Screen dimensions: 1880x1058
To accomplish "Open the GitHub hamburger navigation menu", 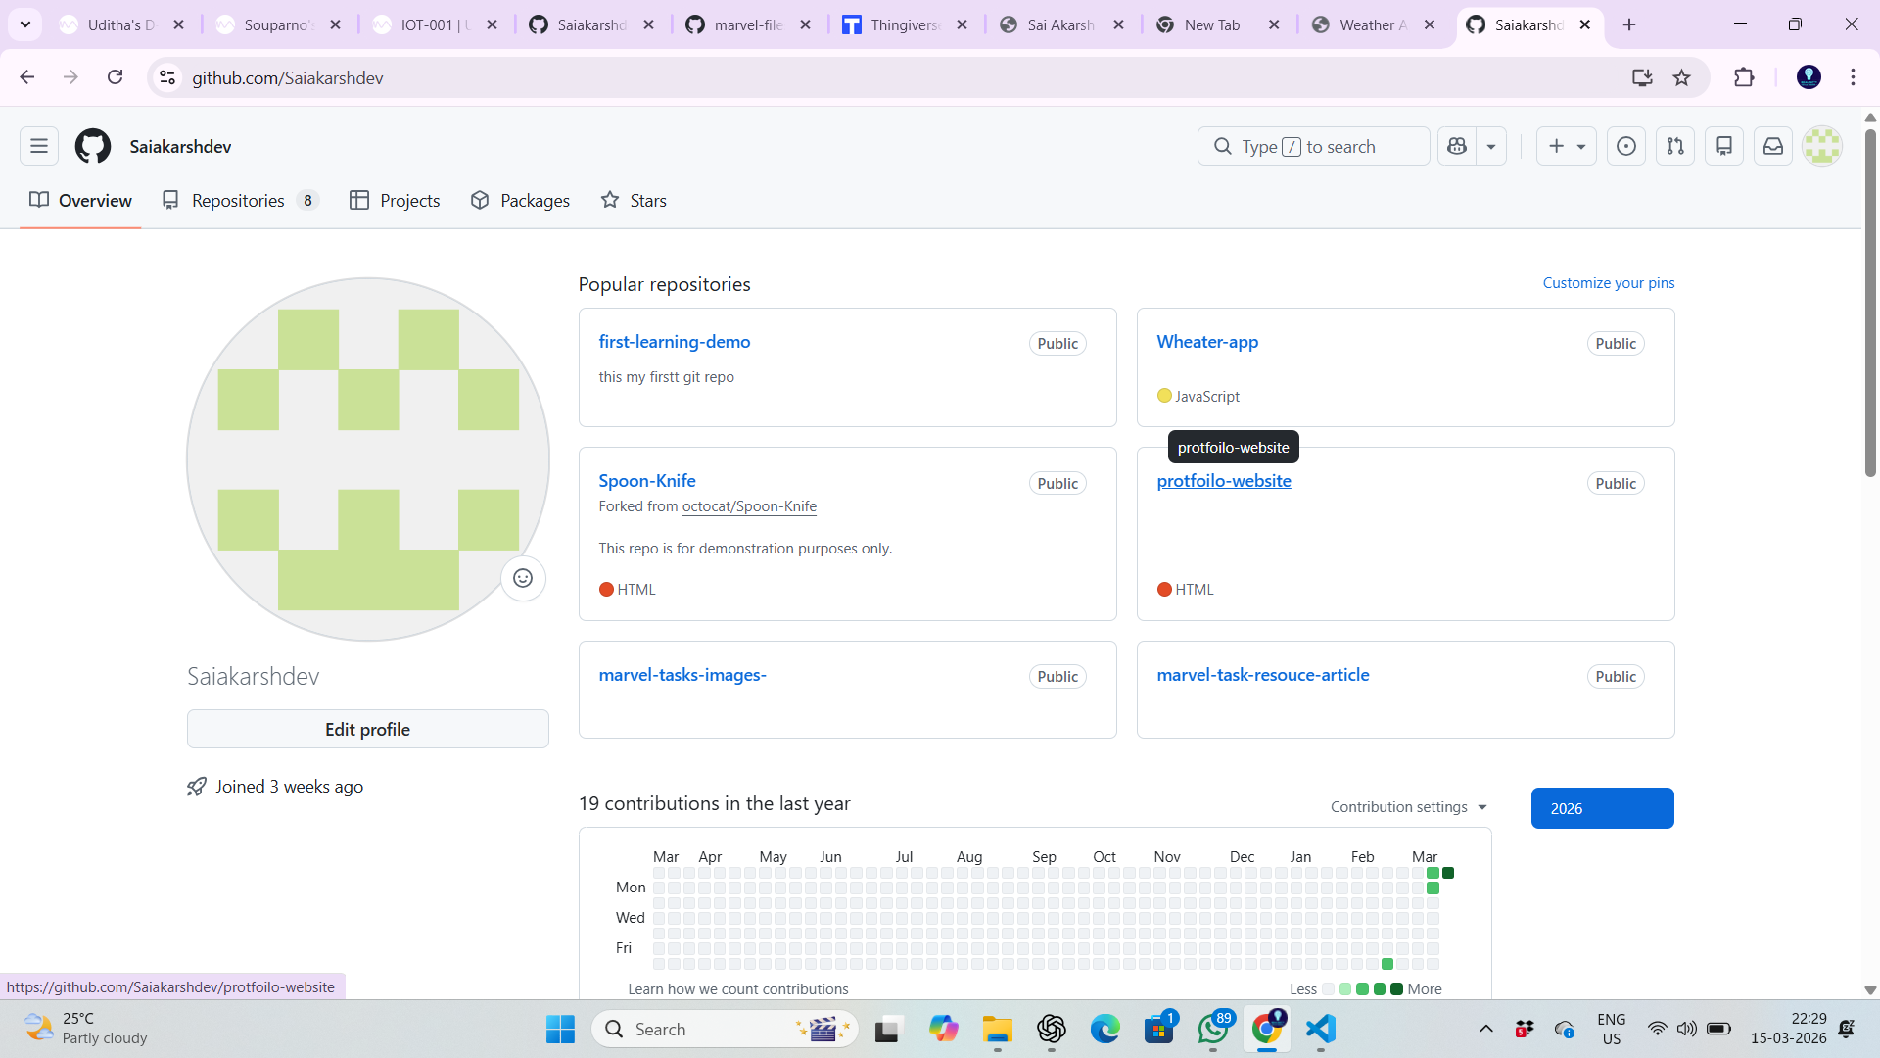I will (39, 146).
